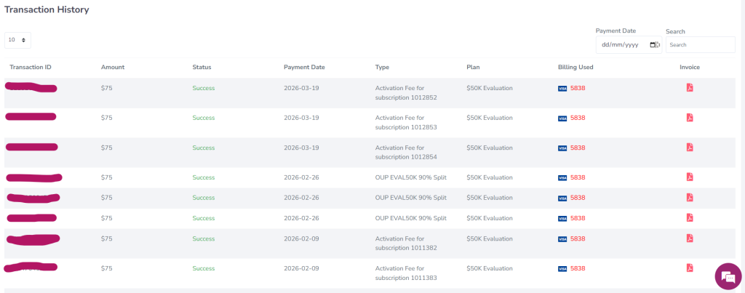Open card 5838 in subscription 1011382 row

point(578,239)
